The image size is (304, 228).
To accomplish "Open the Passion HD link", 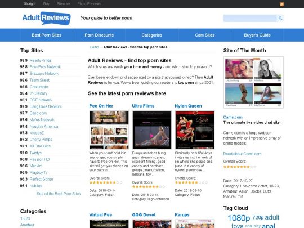I will pyautogui.click(x=39, y=159).
